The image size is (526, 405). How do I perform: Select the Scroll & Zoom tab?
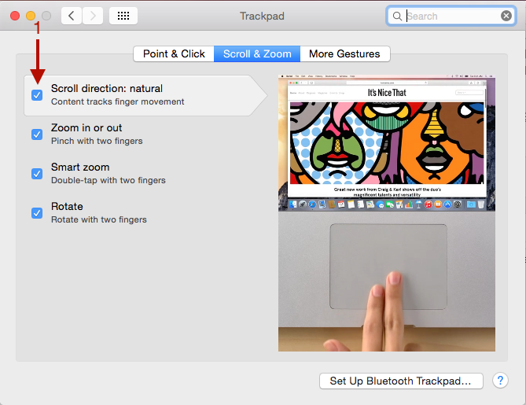tap(257, 54)
